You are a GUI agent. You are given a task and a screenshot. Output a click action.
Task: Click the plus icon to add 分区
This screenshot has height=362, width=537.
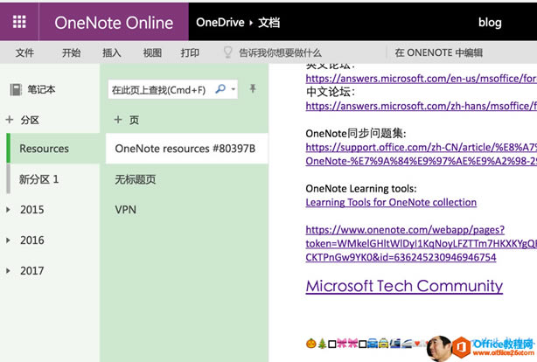(10, 120)
